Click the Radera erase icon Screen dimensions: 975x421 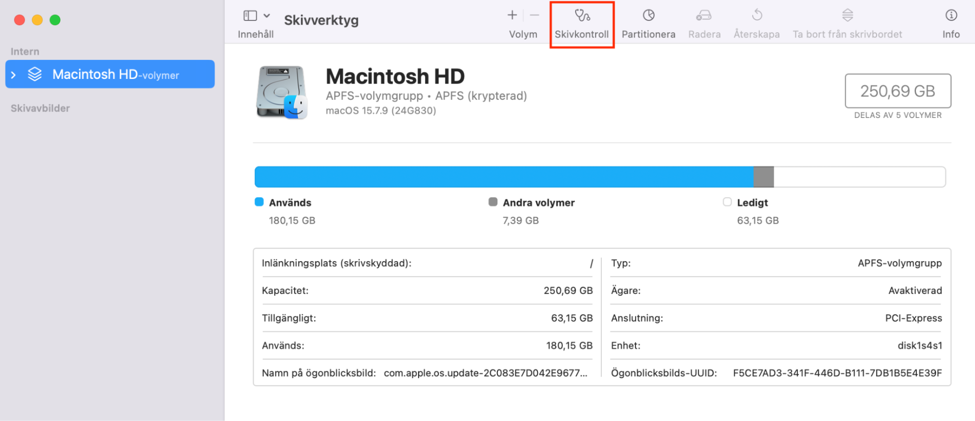[x=704, y=16]
